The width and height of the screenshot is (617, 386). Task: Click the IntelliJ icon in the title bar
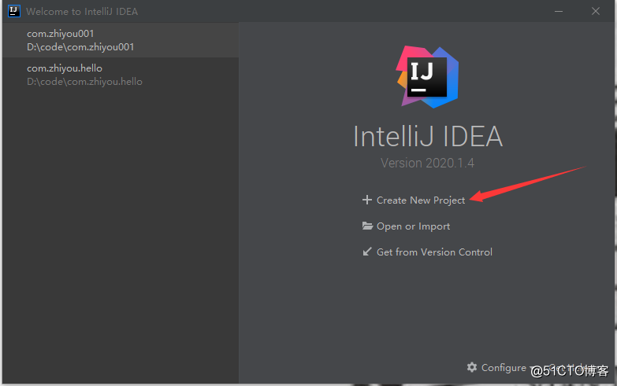(x=13, y=11)
